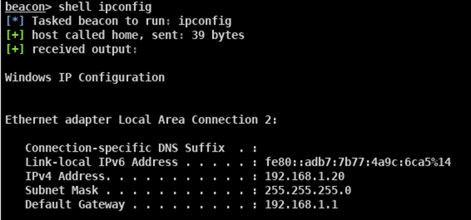Click the 192.168.1.20 address value
Image resolution: width=471 pixels, height=220 pixels.
pos(305,176)
